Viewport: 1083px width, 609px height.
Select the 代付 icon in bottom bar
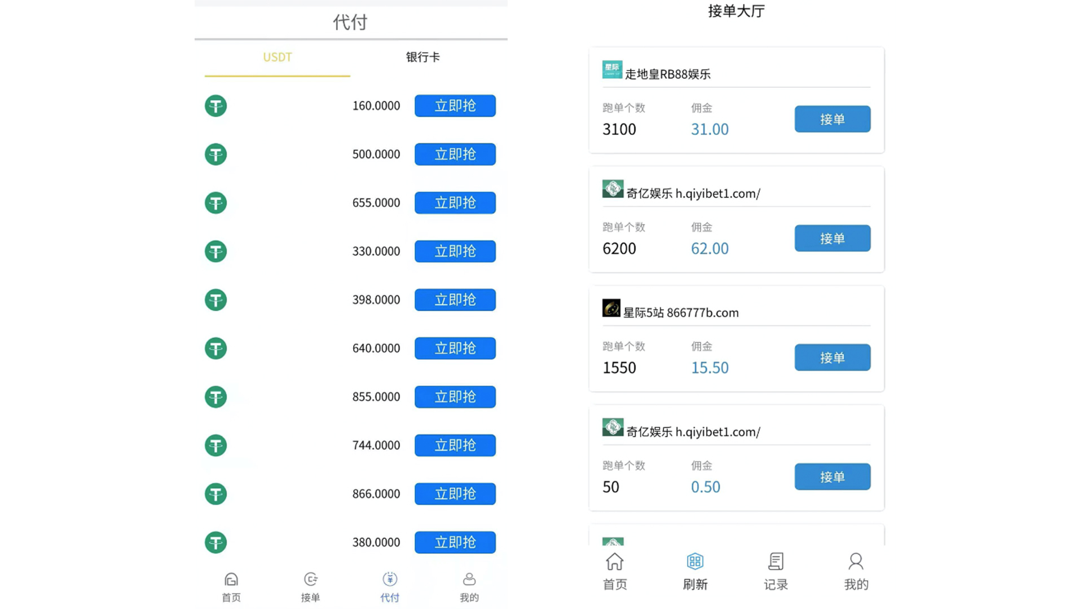(x=390, y=580)
